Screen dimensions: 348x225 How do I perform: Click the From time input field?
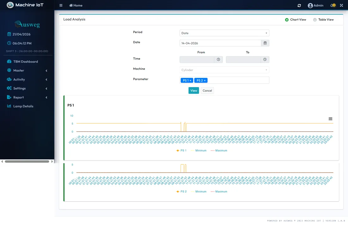(x=197, y=59)
